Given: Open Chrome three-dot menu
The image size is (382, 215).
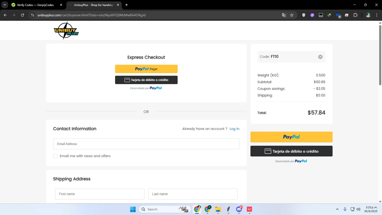Looking at the screenshot, I should (377, 15).
